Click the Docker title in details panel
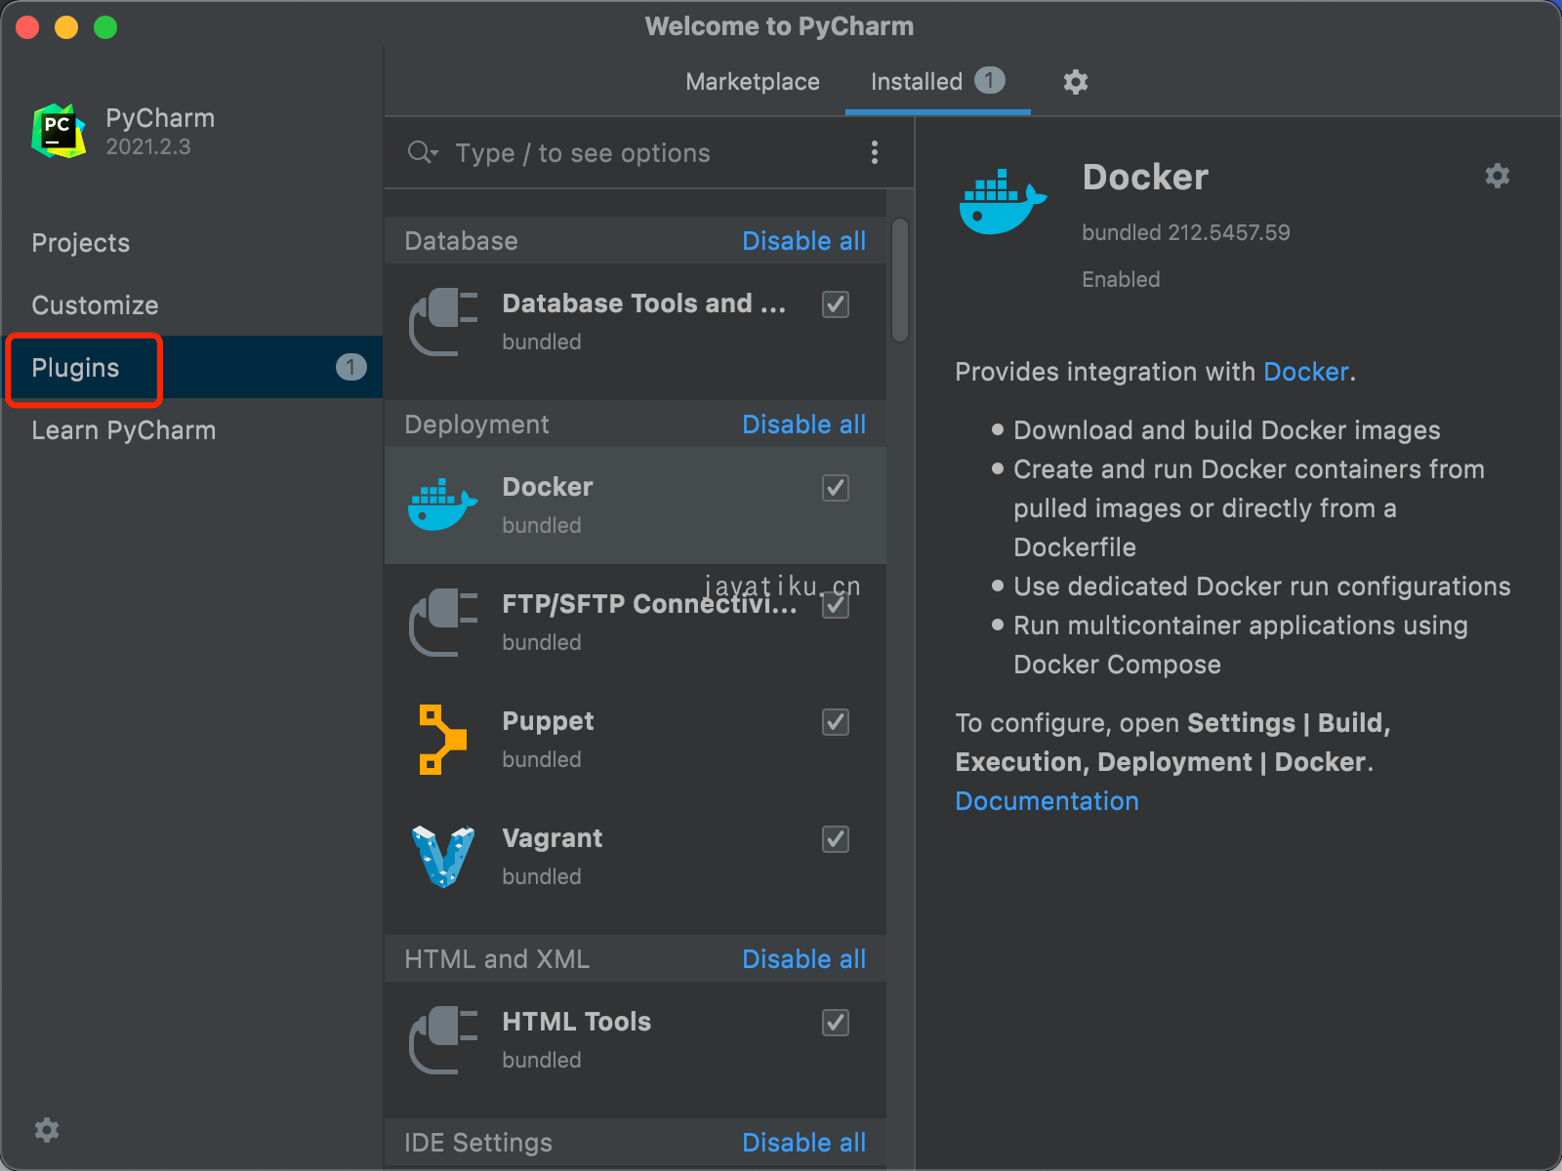Viewport: 1562px width, 1171px height. (1145, 177)
